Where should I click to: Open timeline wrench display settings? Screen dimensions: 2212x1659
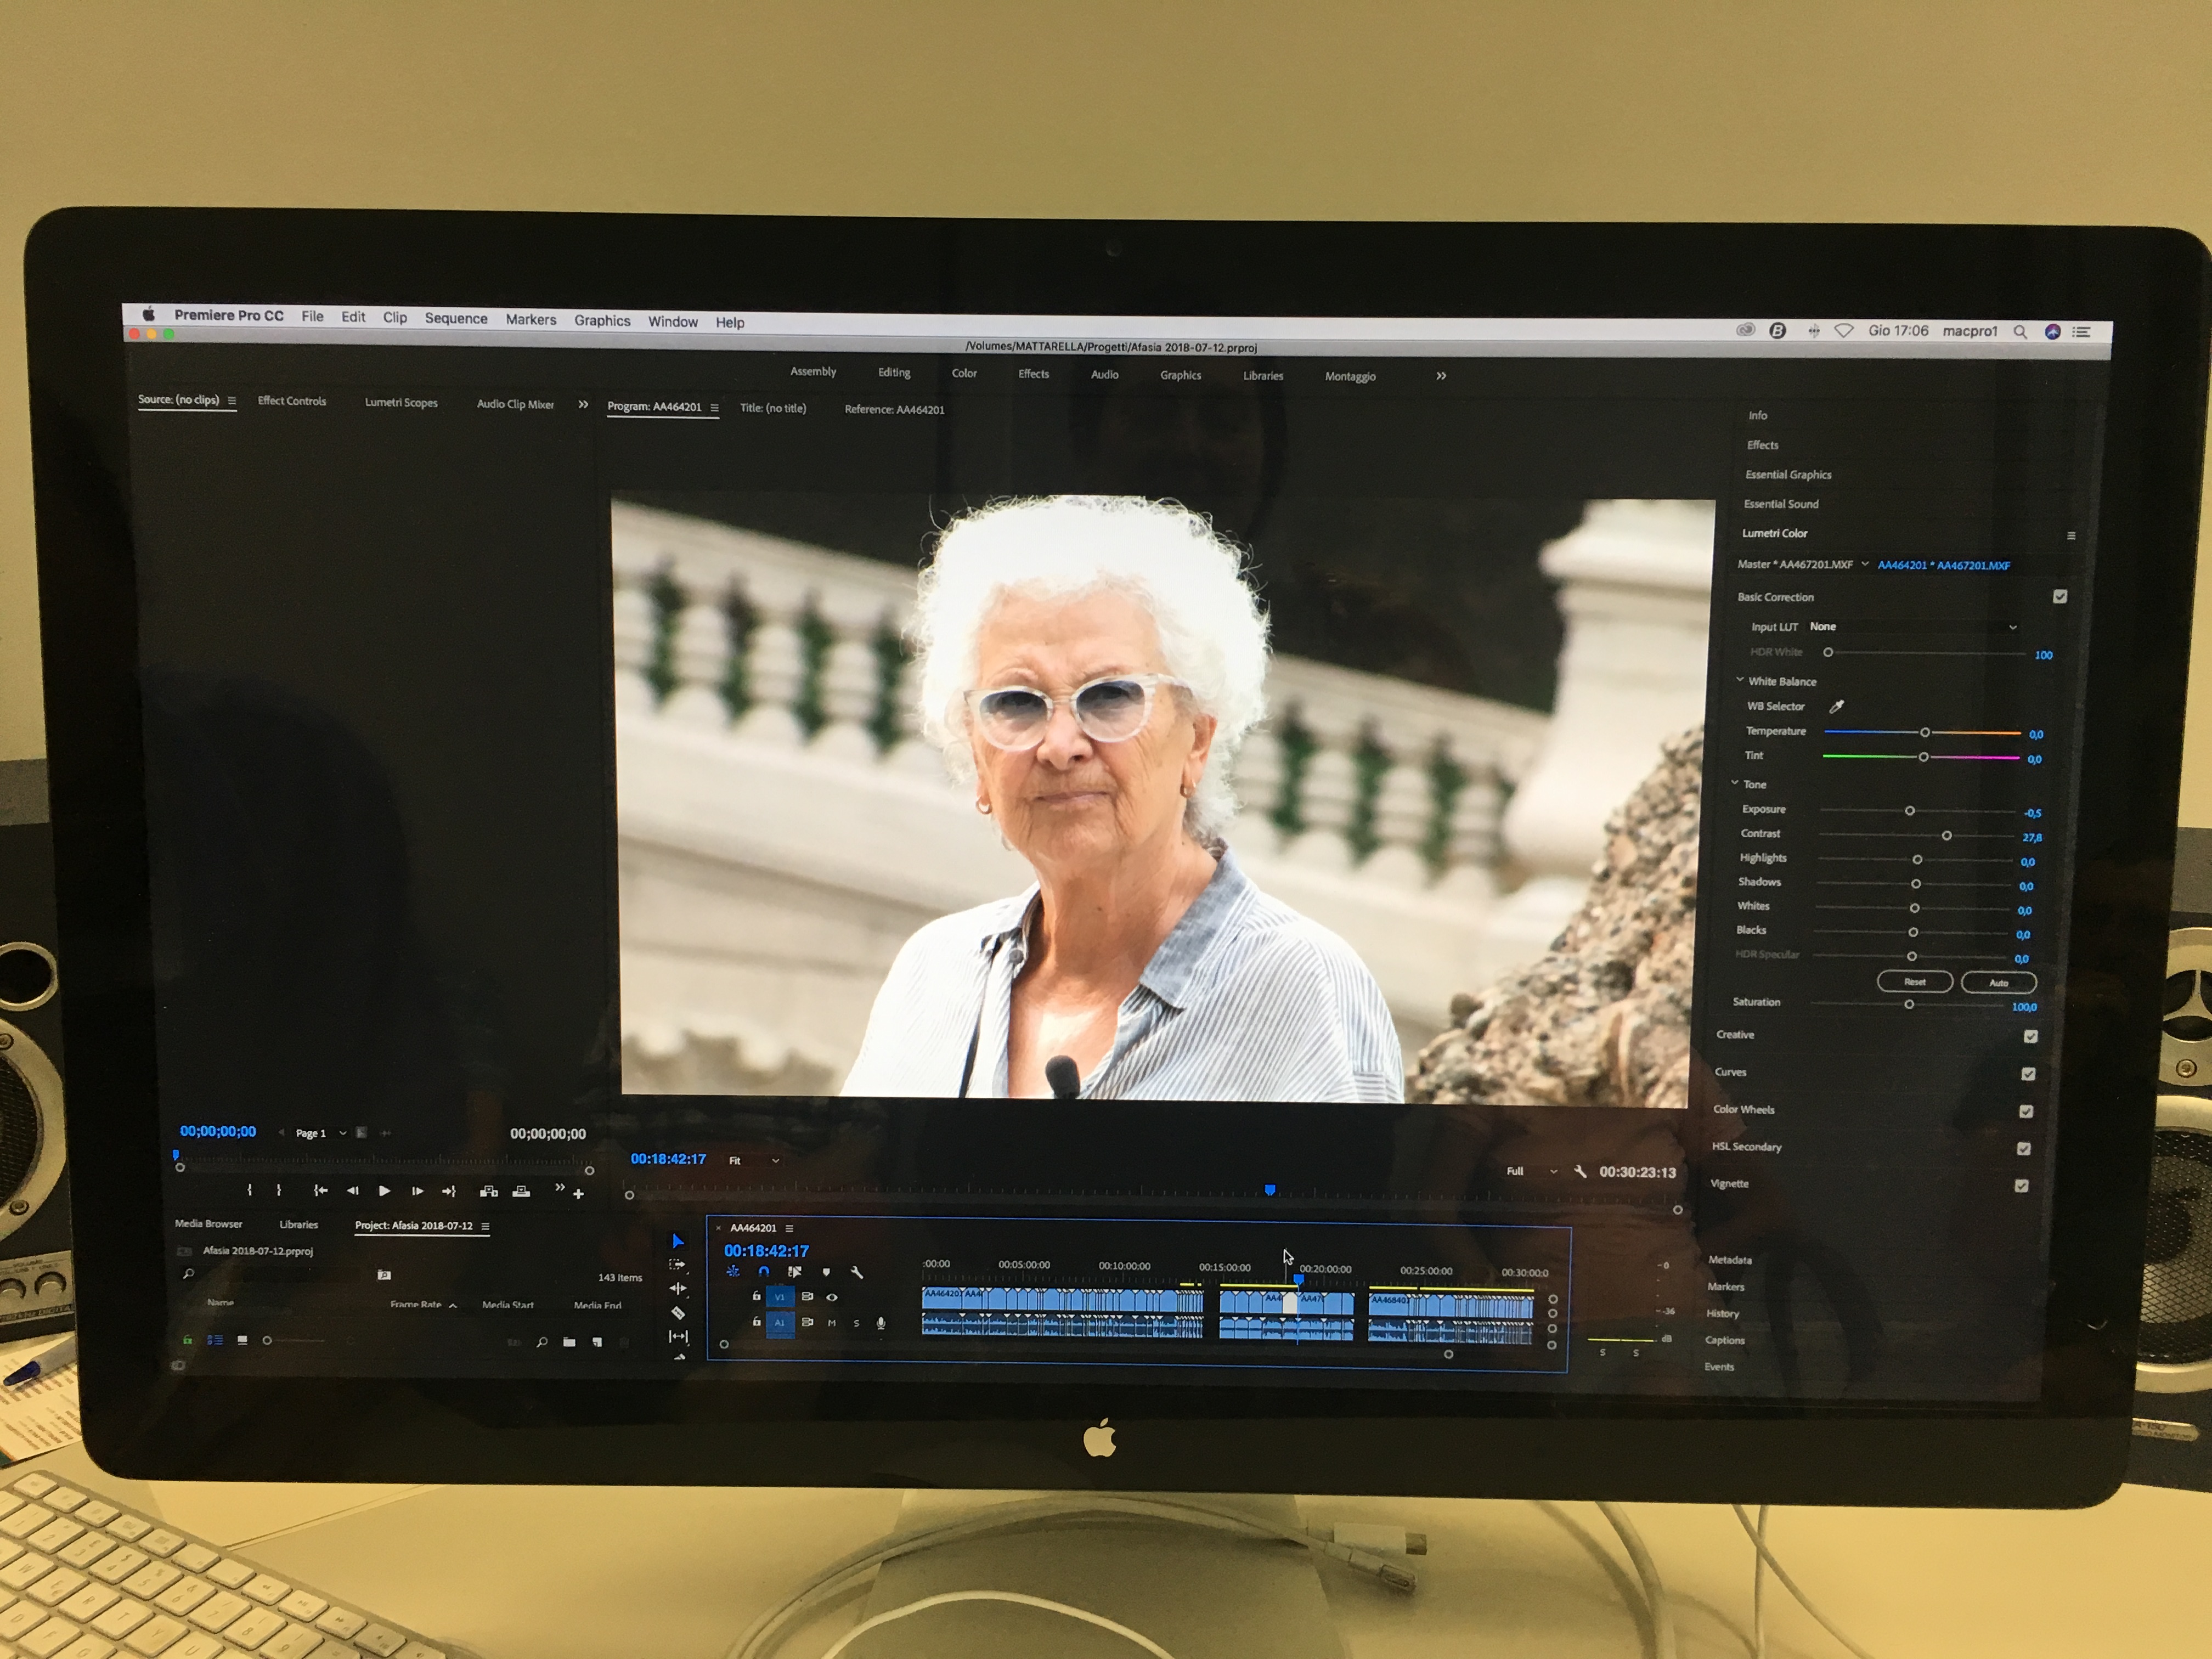[857, 1273]
